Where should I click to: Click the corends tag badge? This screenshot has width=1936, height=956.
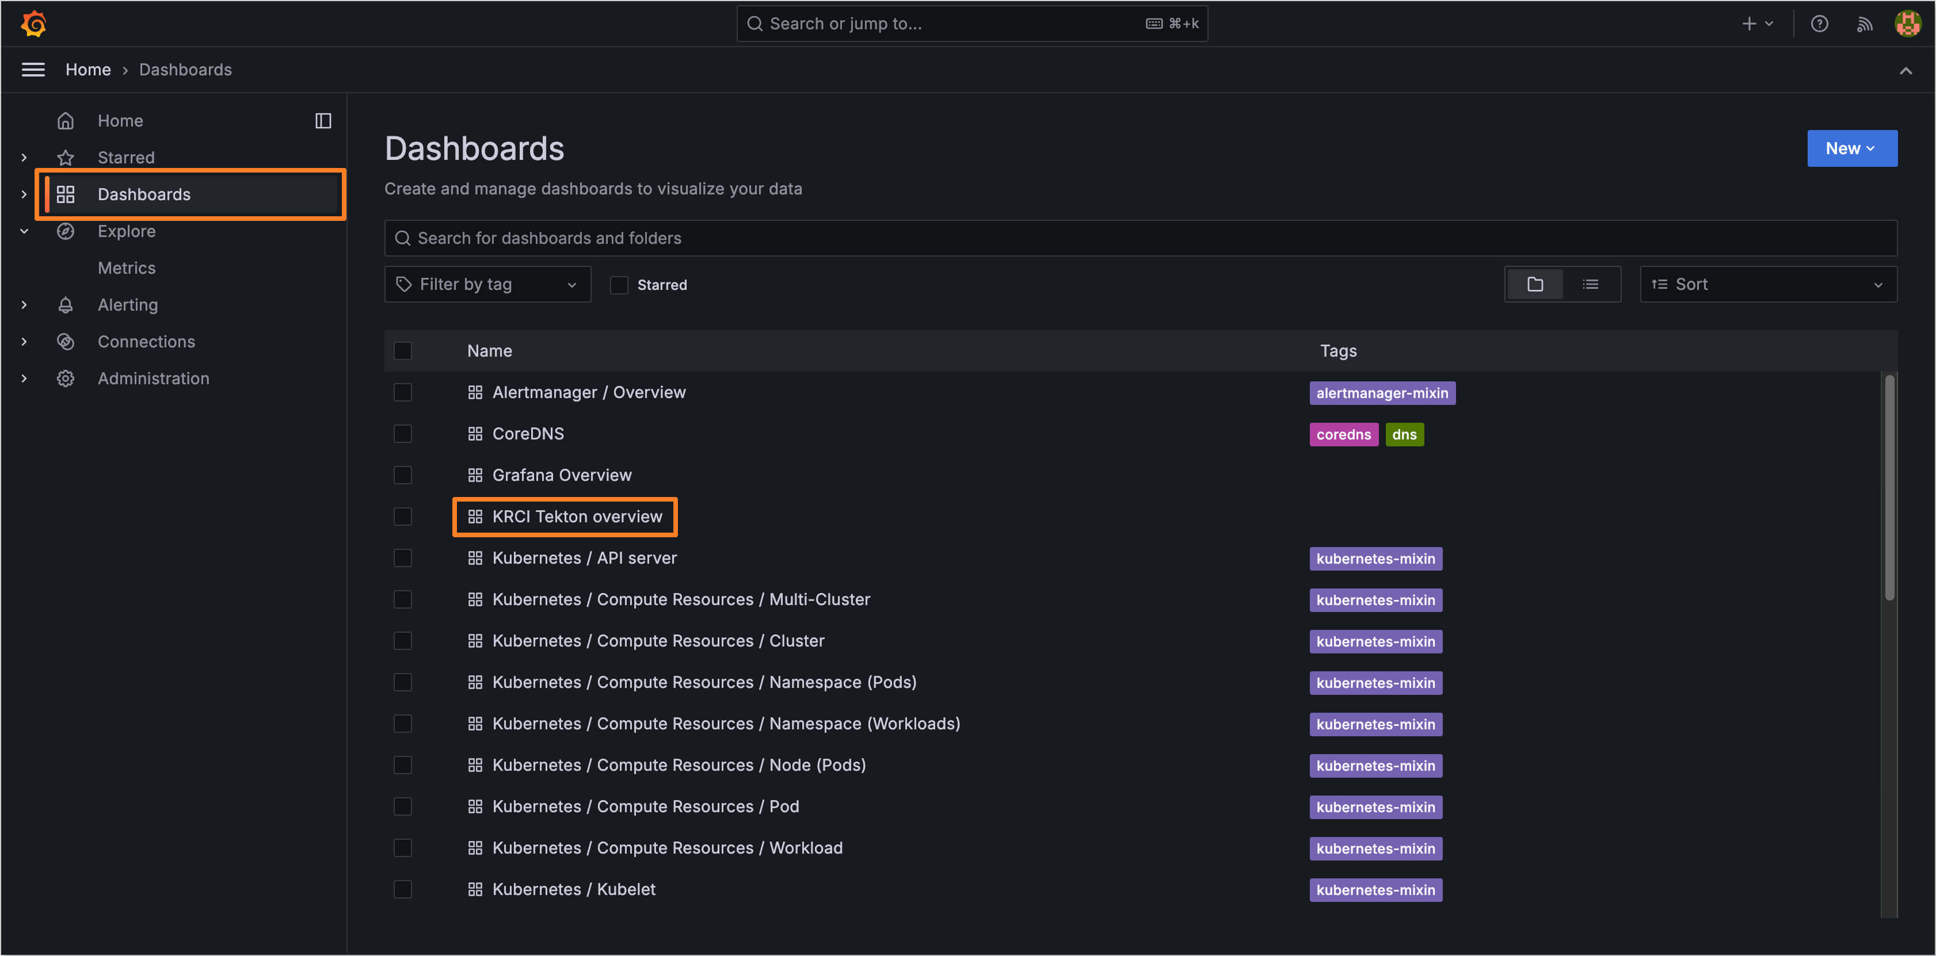tap(1343, 434)
